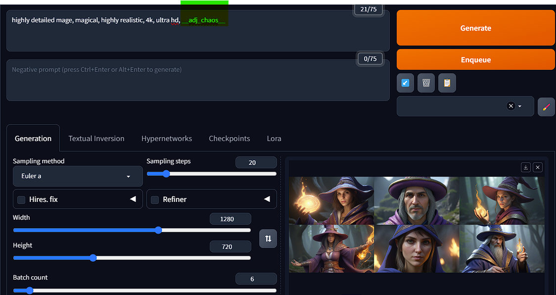
Task: Expand the Refiner section arrow
Action: (267, 199)
